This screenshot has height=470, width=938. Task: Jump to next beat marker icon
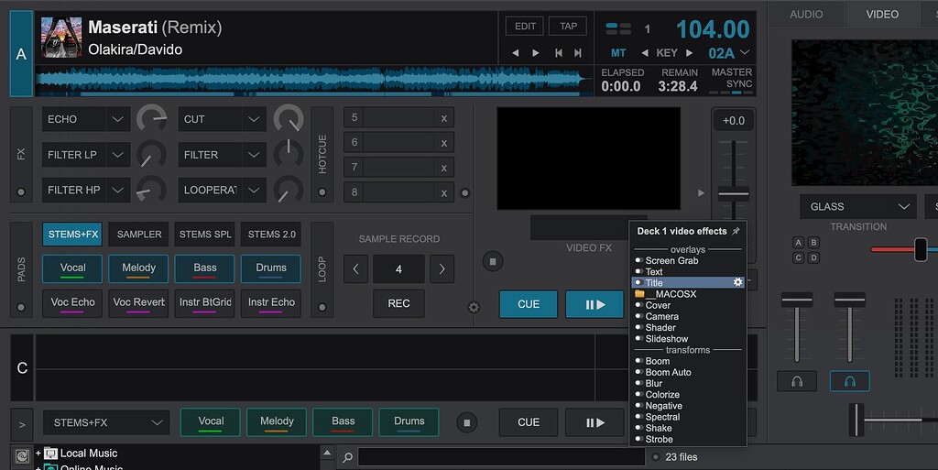(578, 53)
